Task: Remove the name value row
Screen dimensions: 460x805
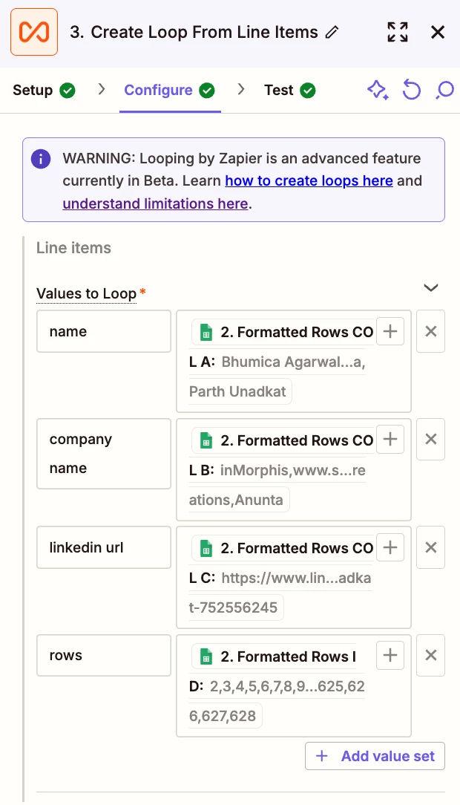Action: tap(431, 331)
